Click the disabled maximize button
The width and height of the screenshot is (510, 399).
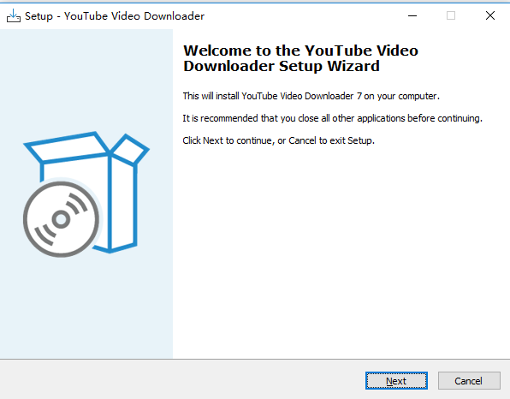click(x=451, y=15)
